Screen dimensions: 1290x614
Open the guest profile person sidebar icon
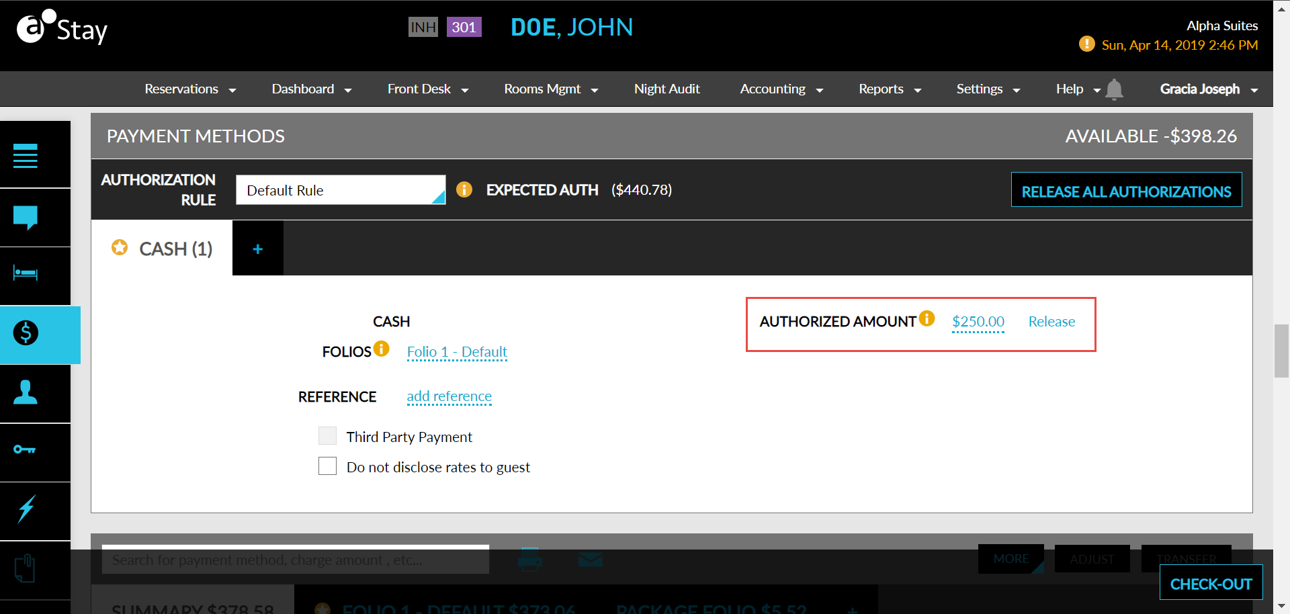[x=26, y=392]
